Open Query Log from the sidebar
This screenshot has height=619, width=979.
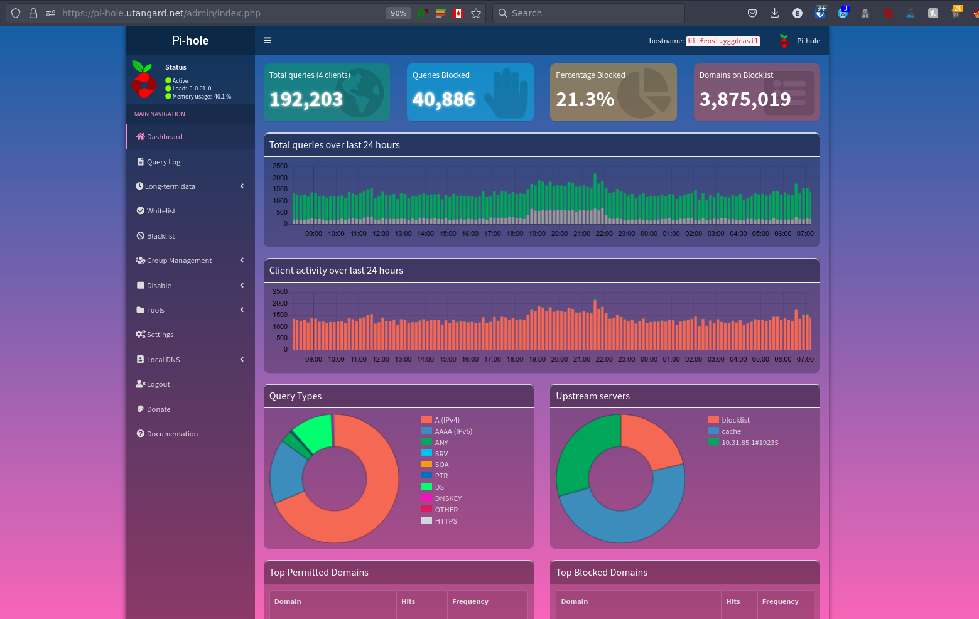pos(163,162)
